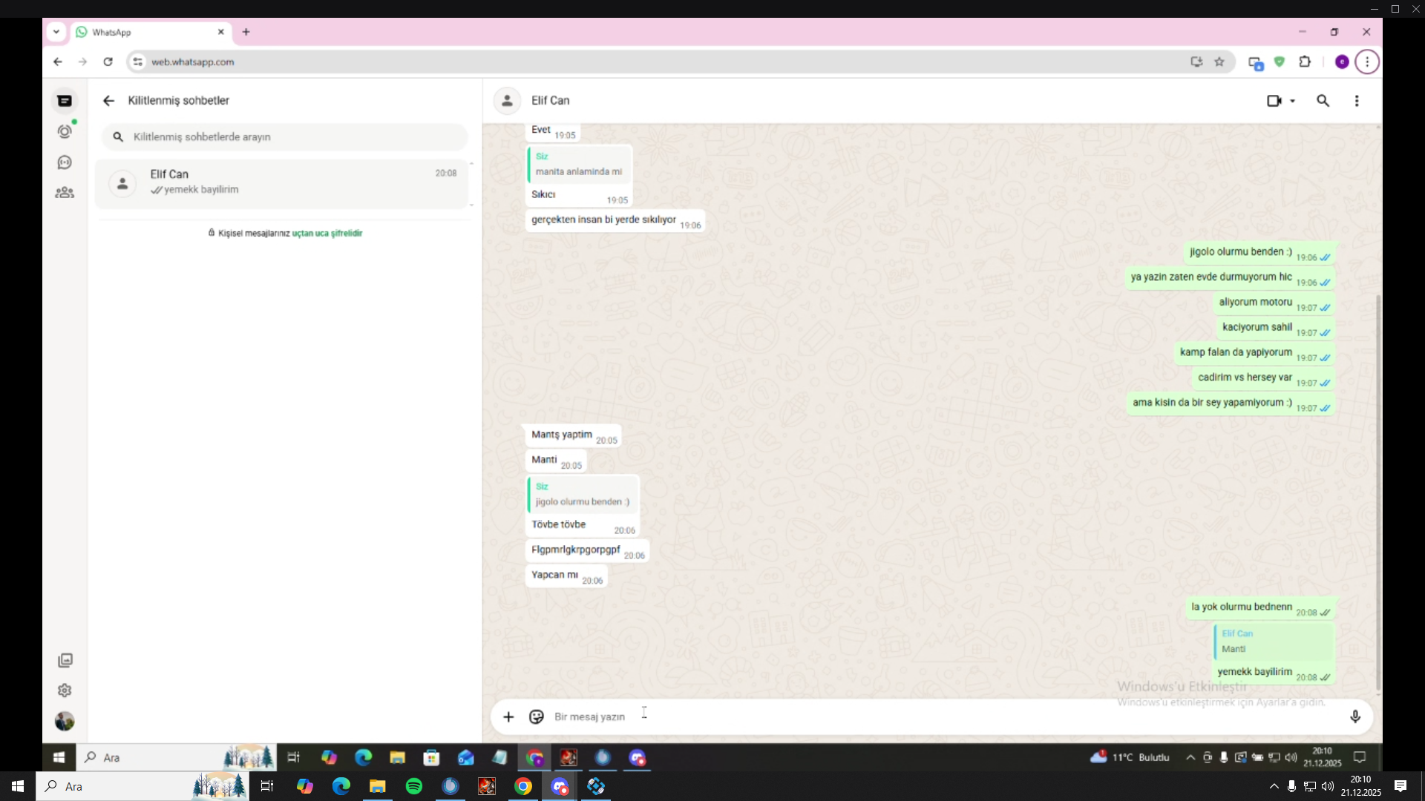Viewport: 1425px width, 801px height.
Task: Open Chrome tab search dropdown arrow
Action: pos(56,32)
